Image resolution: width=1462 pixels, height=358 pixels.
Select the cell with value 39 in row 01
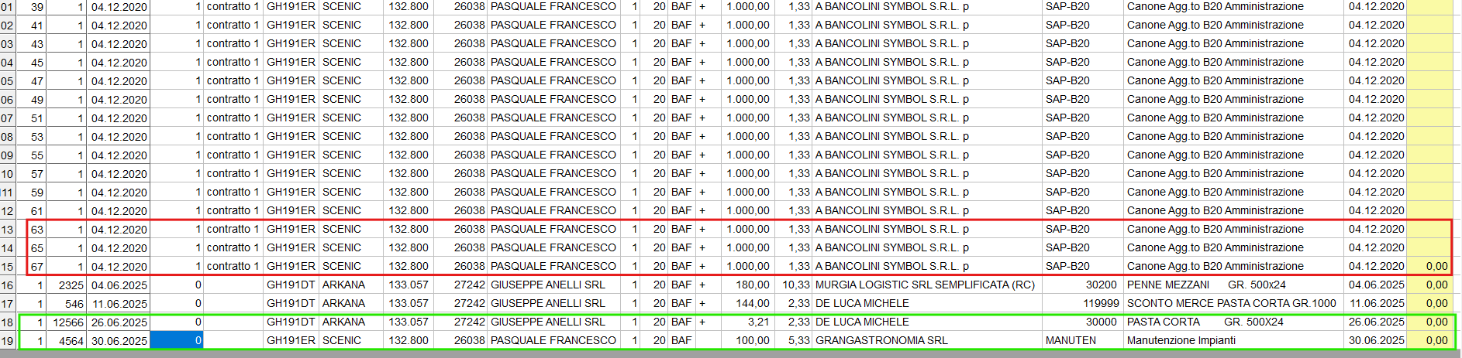[36, 6]
